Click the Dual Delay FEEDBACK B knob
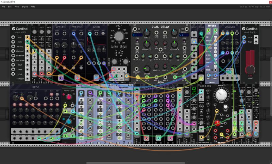The width and height of the screenshot is (272, 164). pos(174,44)
